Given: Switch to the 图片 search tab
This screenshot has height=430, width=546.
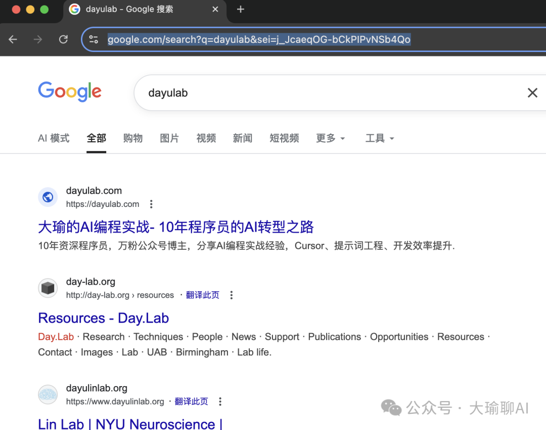Looking at the screenshot, I should click(x=169, y=138).
